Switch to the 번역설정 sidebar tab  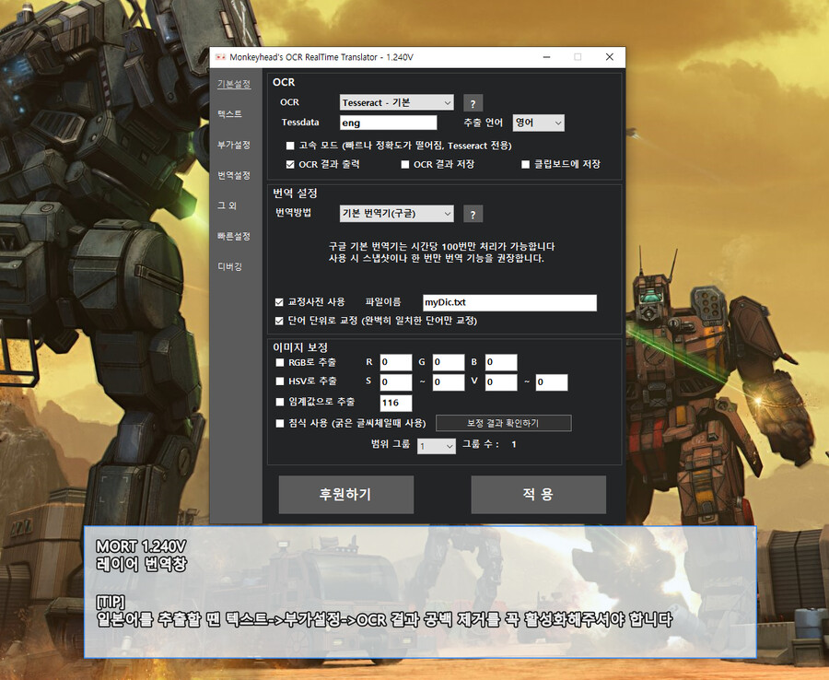point(234,176)
